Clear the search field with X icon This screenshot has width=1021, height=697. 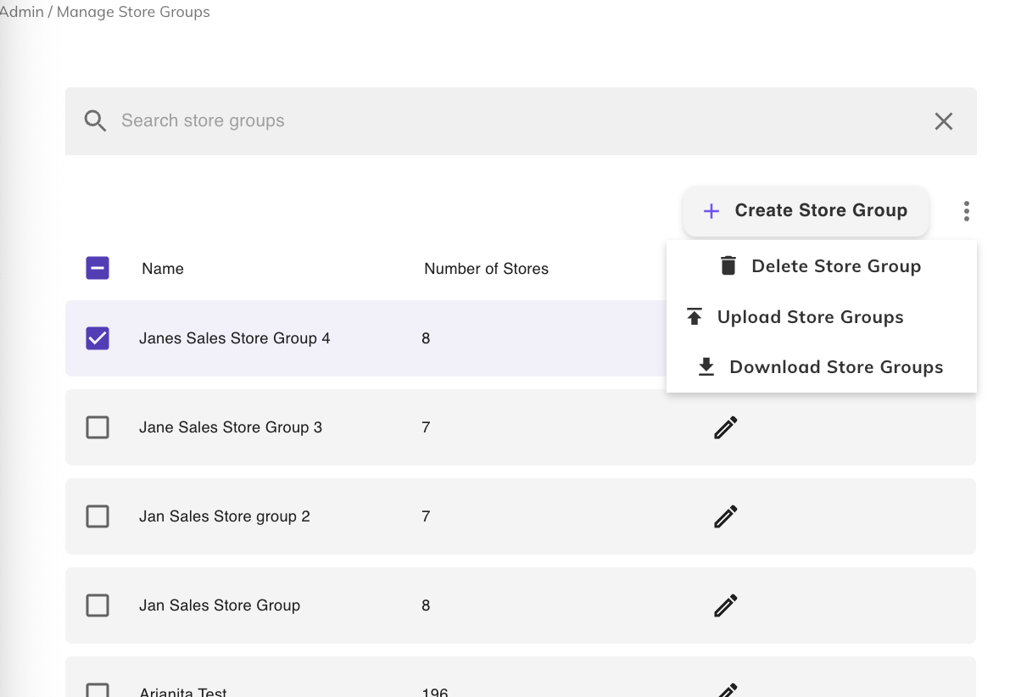pos(943,121)
